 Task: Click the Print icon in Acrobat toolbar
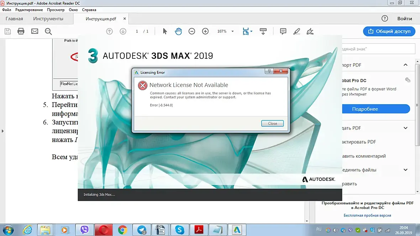(x=21, y=31)
